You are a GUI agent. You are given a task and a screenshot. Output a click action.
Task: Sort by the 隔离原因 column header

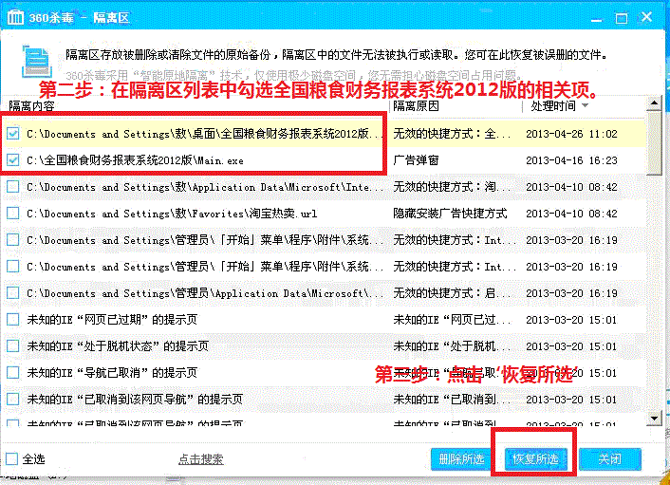pos(417,106)
